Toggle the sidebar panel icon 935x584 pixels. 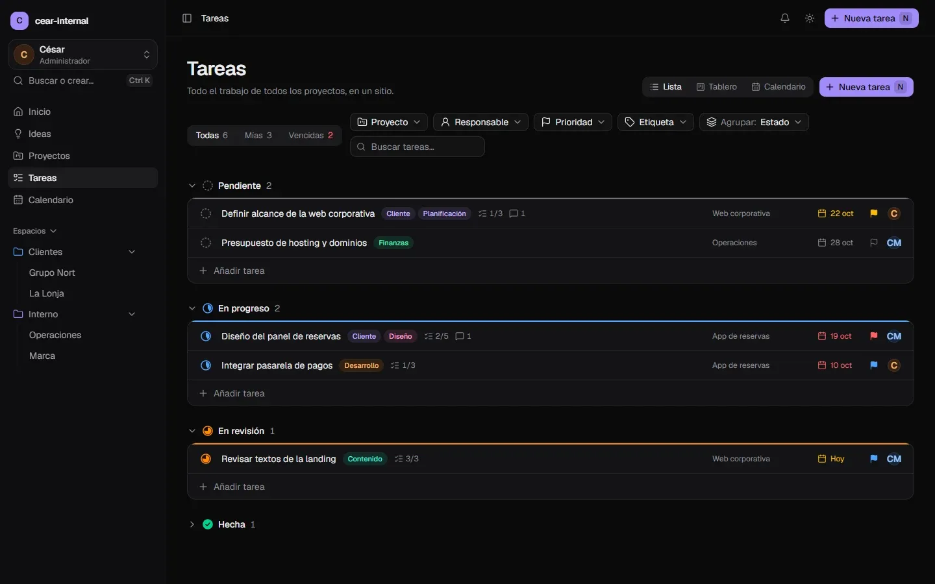(x=187, y=18)
